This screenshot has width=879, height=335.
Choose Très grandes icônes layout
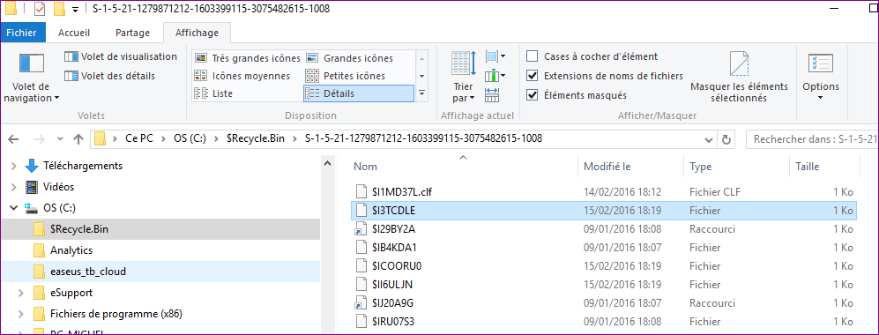click(x=247, y=58)
